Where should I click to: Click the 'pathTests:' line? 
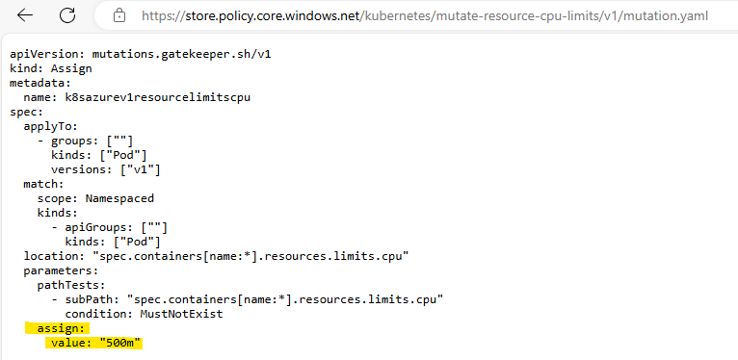coord(71,285)
